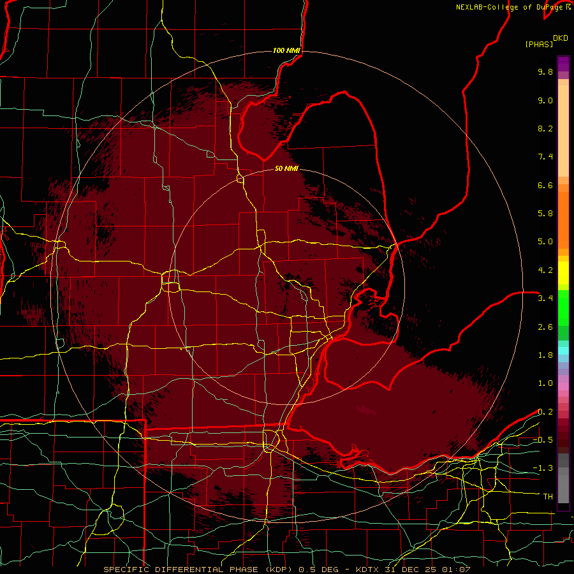Click the DKD label above the color scale
Viewport: 574px width, 574px height.
coord(561,38)
